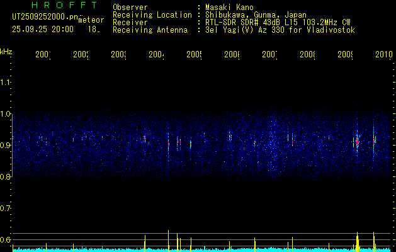Screen dimensions: 396x252
Task: Select the observer name Masaki Kano
Action: click(229, 8)
